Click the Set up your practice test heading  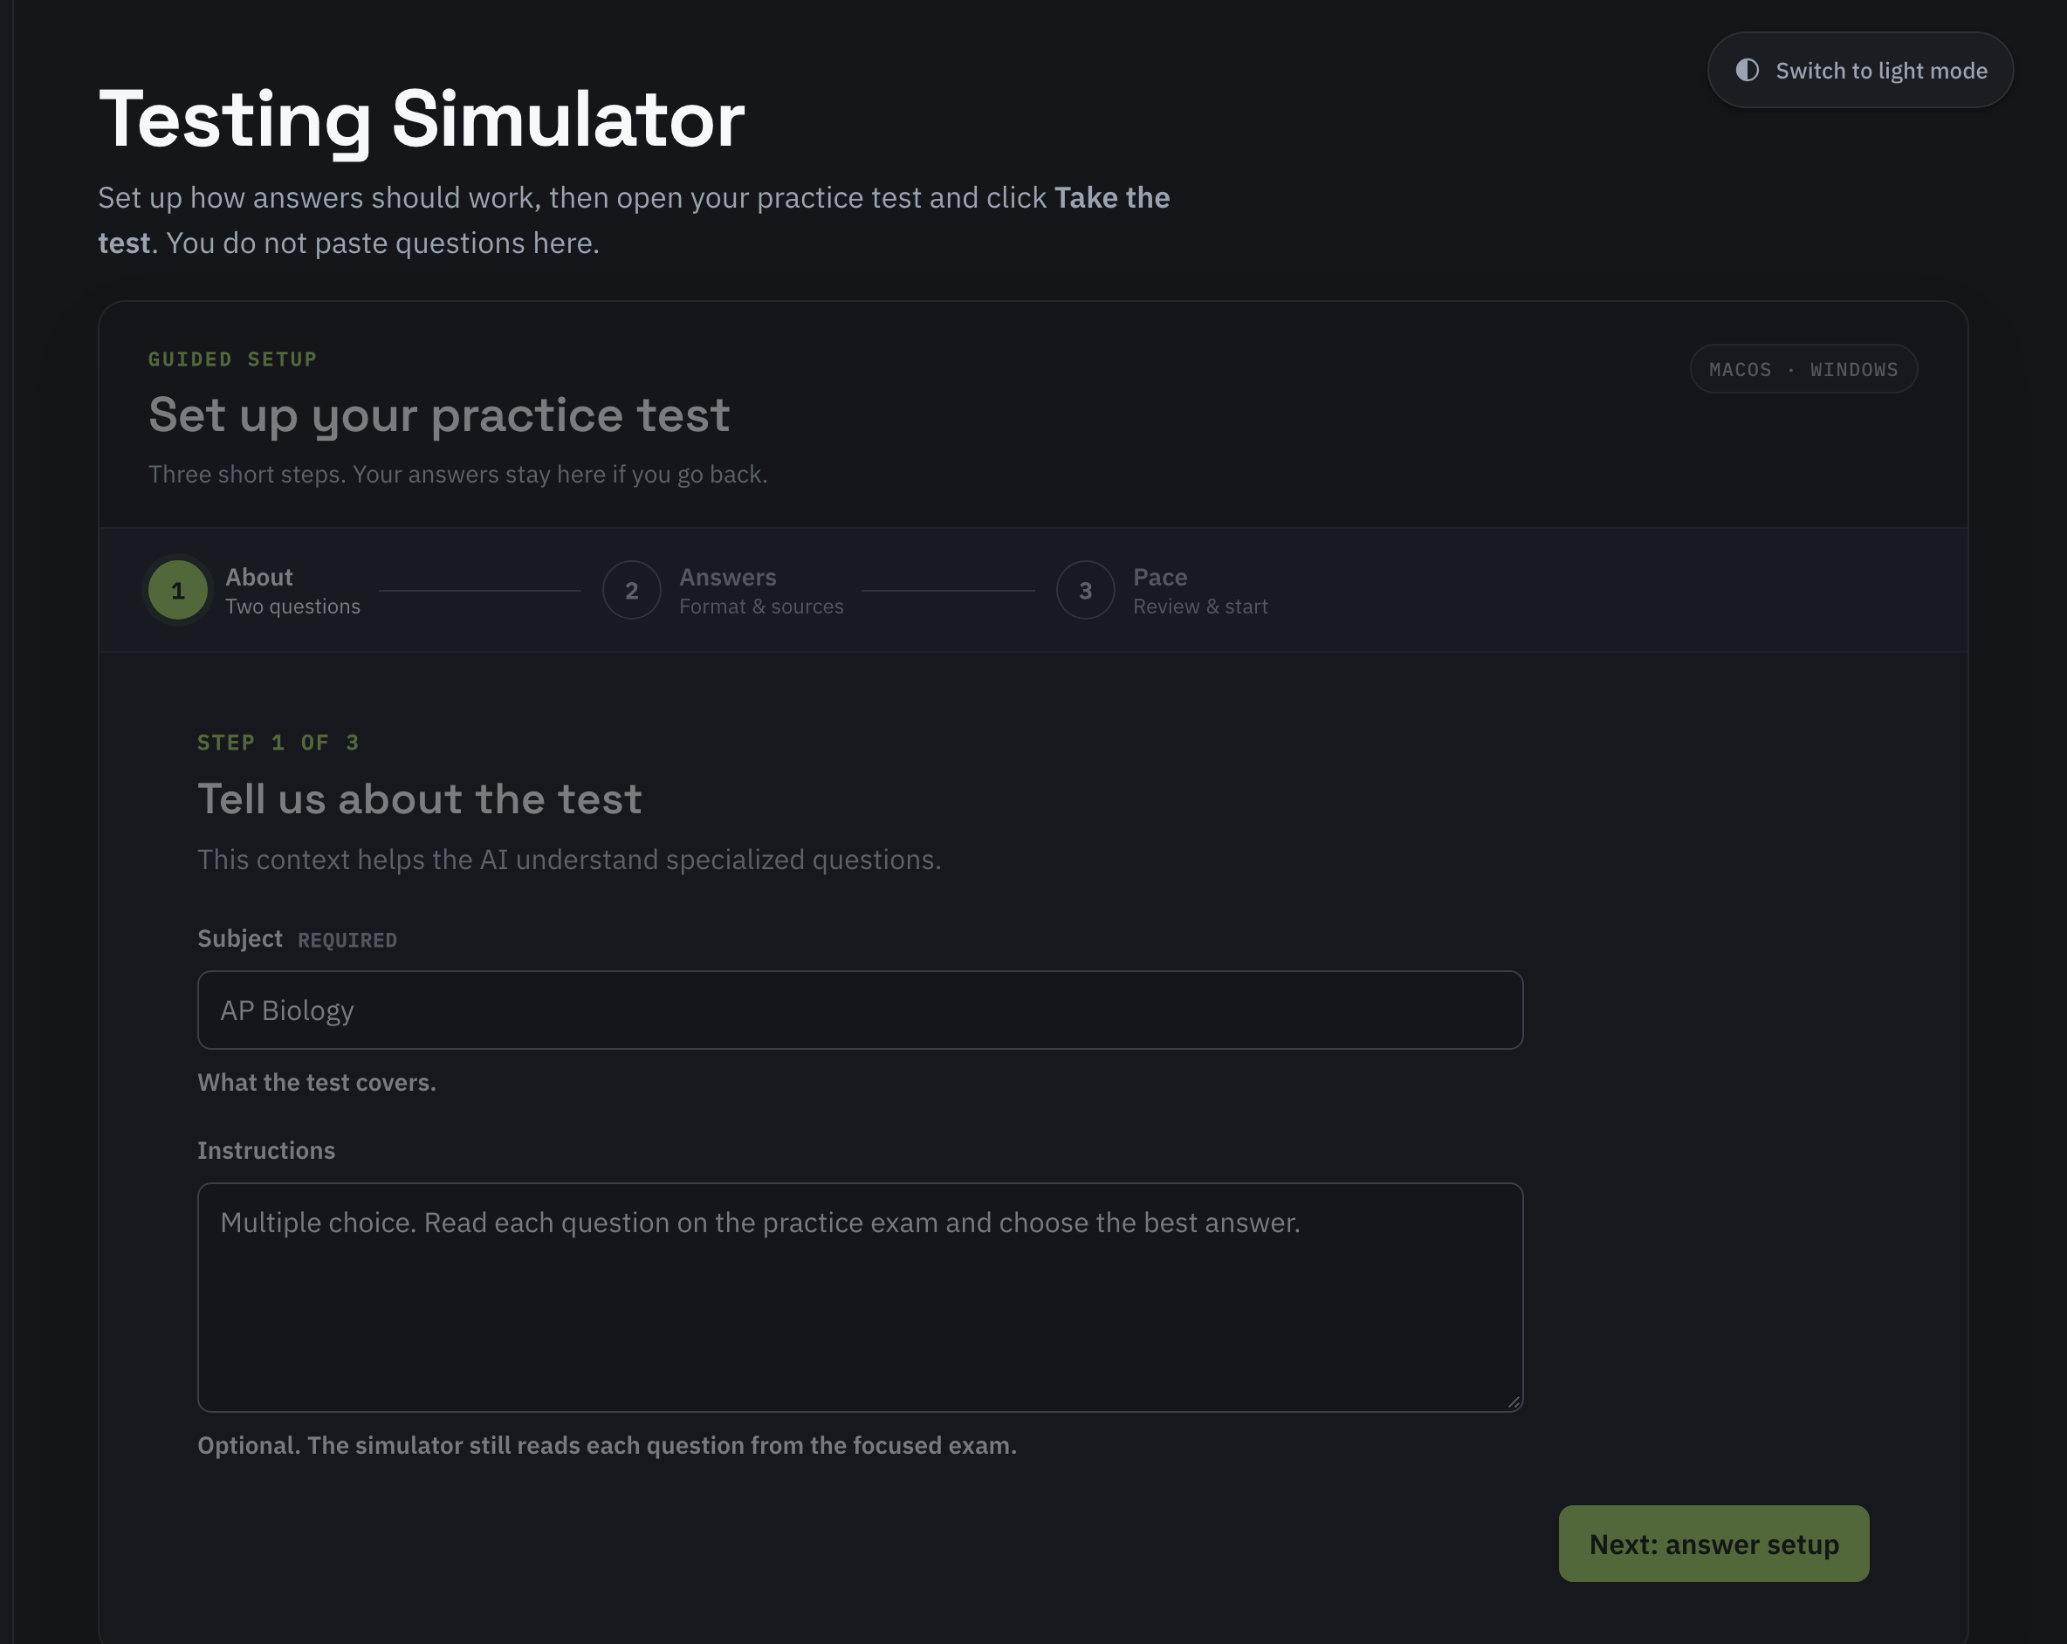click(x=439, y=415)
